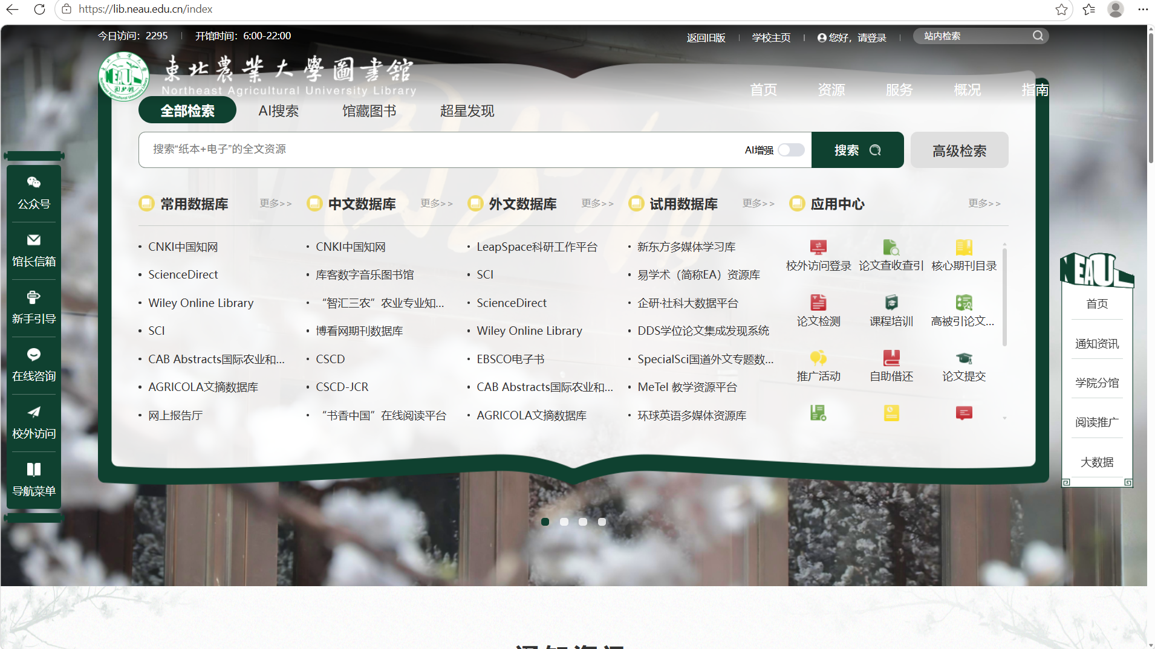Select the first carousel dot

pos(545,521)
